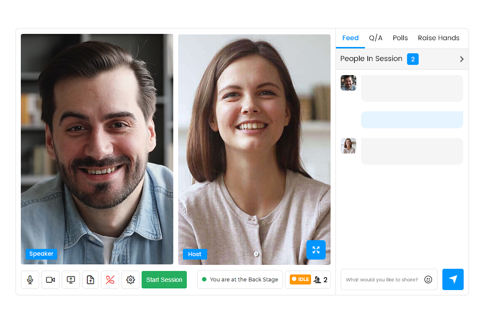Go to the Raise Hands tab
Viewport: 484px width, 323px height.
pos(439,38)
